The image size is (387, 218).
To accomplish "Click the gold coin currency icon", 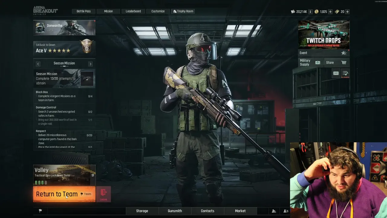I will pos(317,12).
